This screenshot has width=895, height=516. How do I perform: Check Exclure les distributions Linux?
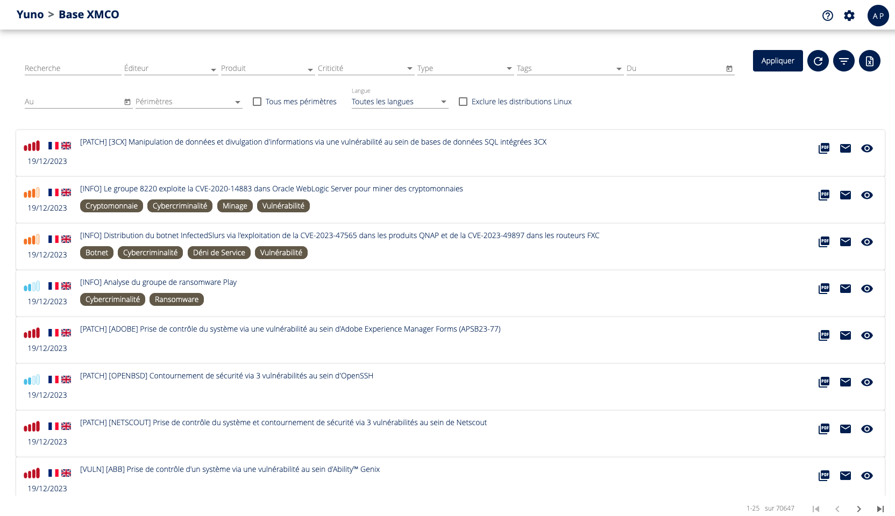(463, 102)
